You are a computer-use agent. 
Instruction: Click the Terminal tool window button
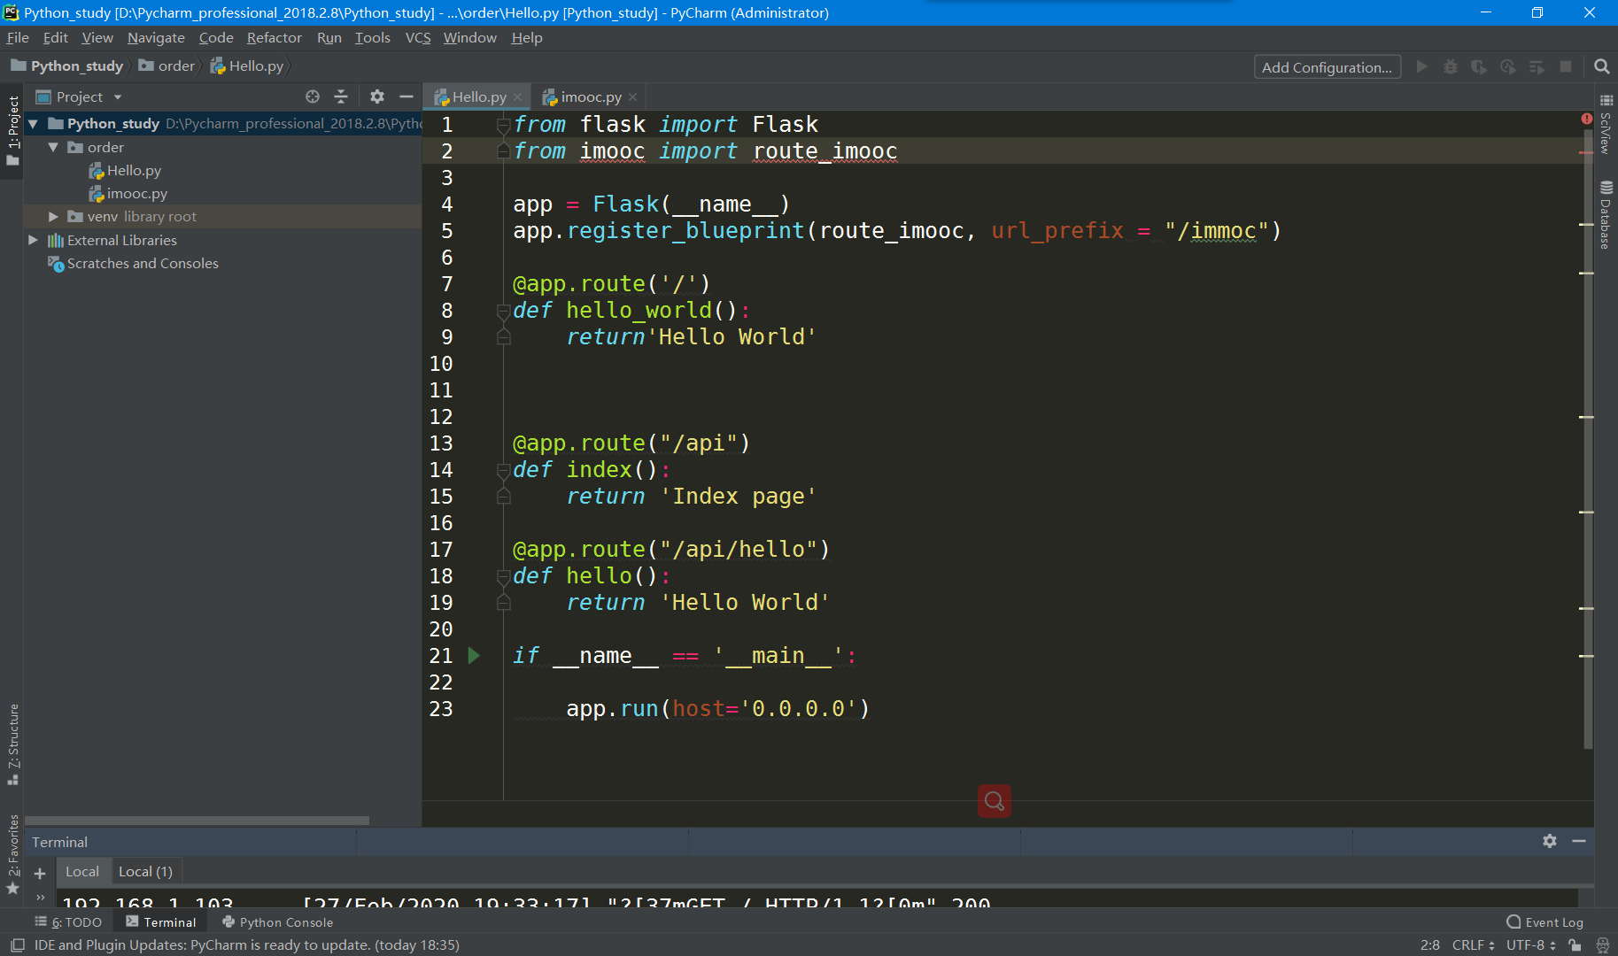coord(161,921)
